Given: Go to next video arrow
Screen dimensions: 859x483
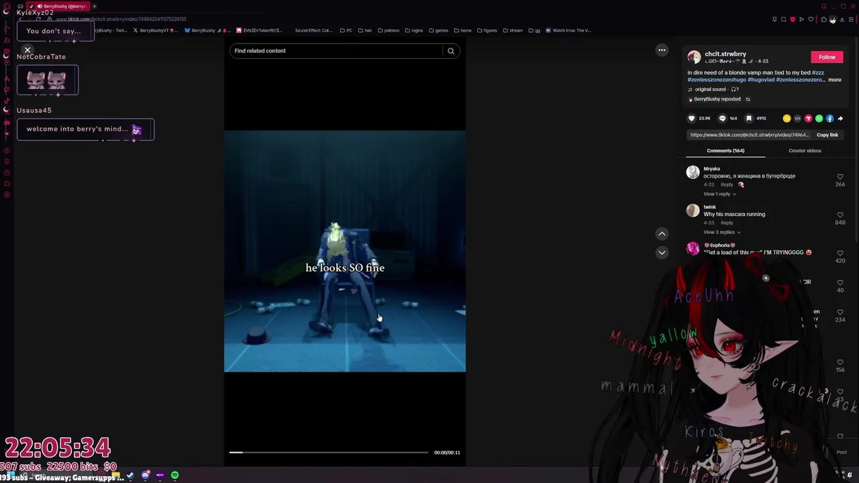Looking at the screenshot, I should [662, 252].
